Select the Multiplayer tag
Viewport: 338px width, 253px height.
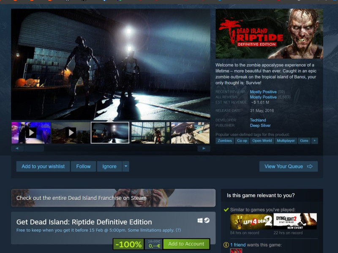coord(286,141)
